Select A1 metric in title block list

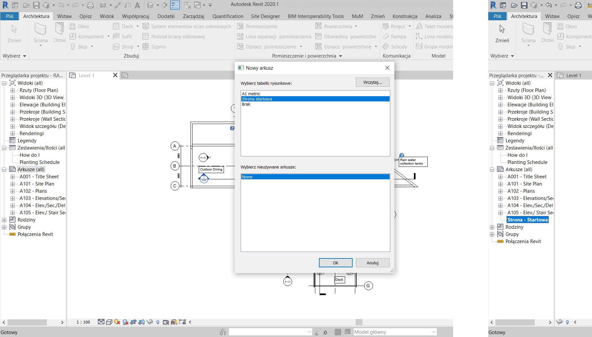(251, 94)
